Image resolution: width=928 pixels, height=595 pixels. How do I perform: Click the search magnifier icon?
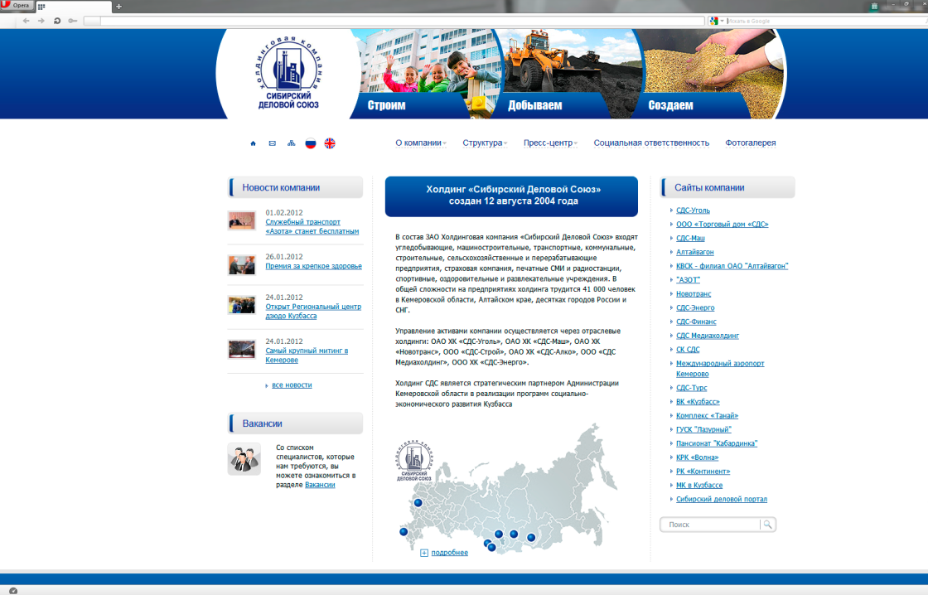767,525
